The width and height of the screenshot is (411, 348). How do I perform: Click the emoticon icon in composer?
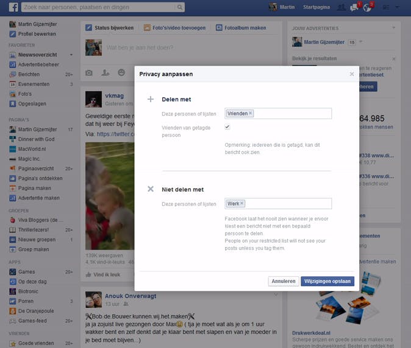pyautogui.click(x=121, y=72)
